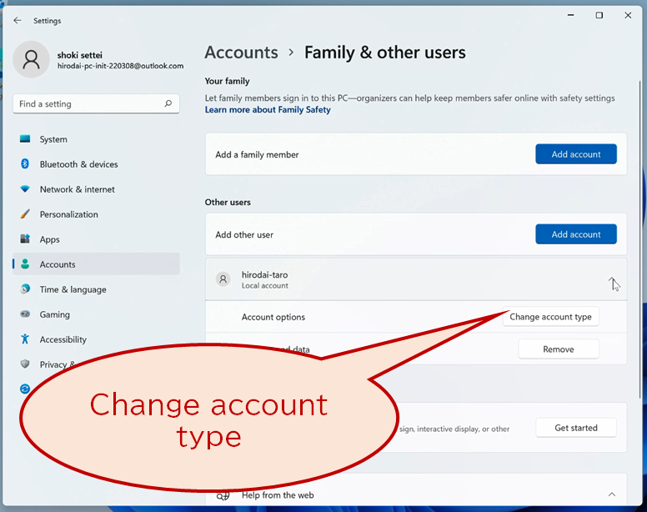Collapse the hirodai-taro account entry
Viewport: 647px width, 512px height.
click(612, 280)
